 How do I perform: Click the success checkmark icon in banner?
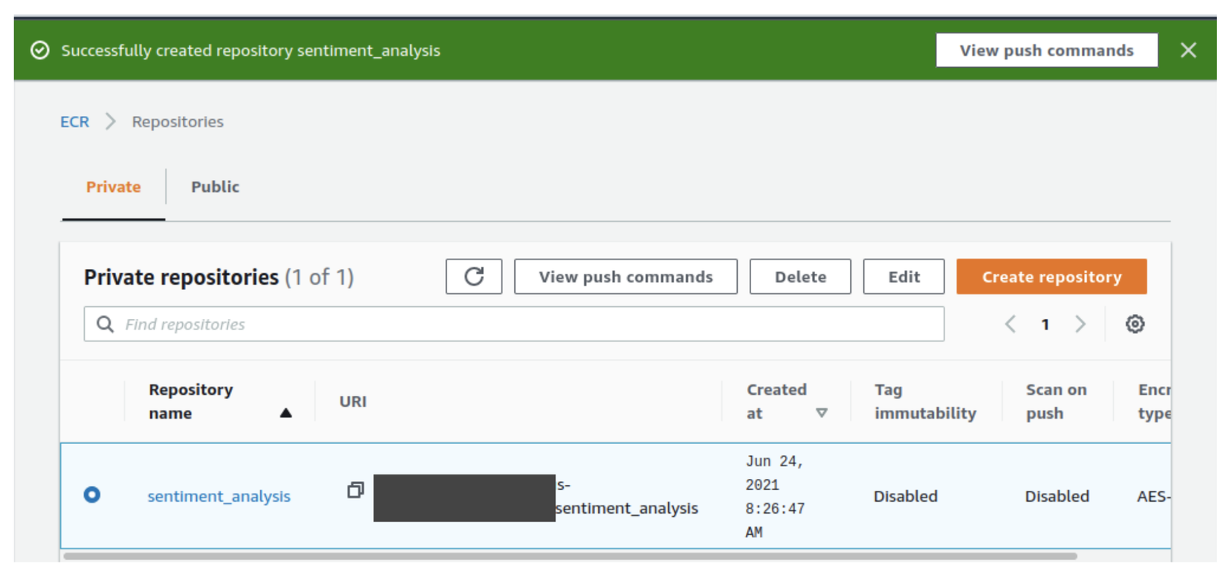coord(40,50)
